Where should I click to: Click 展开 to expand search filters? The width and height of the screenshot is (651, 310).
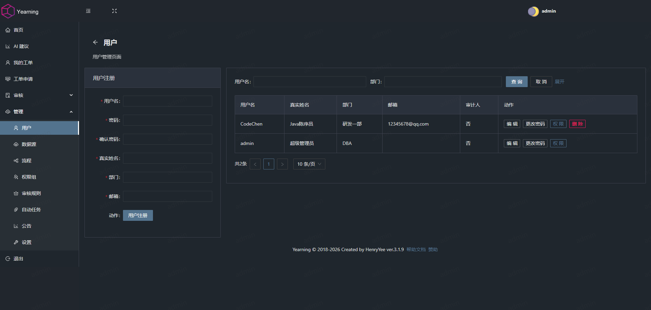[x=559, y=82]
